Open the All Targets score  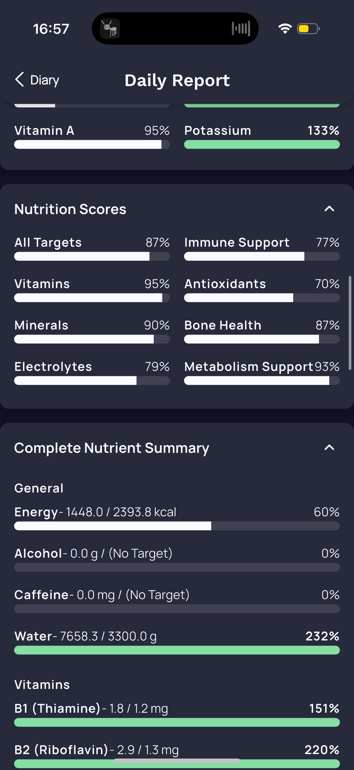tap(92, 248)
